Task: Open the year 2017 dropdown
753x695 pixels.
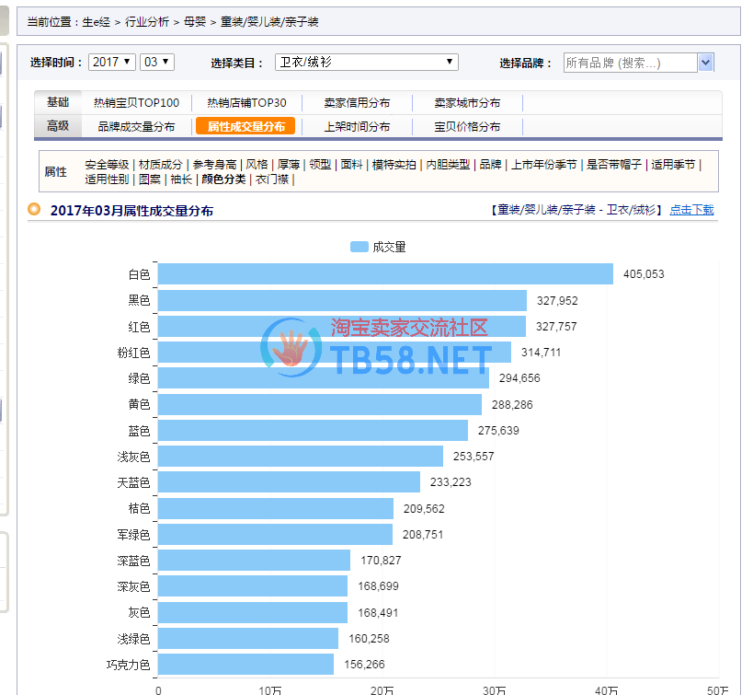Action: click(x=112, y=62)
